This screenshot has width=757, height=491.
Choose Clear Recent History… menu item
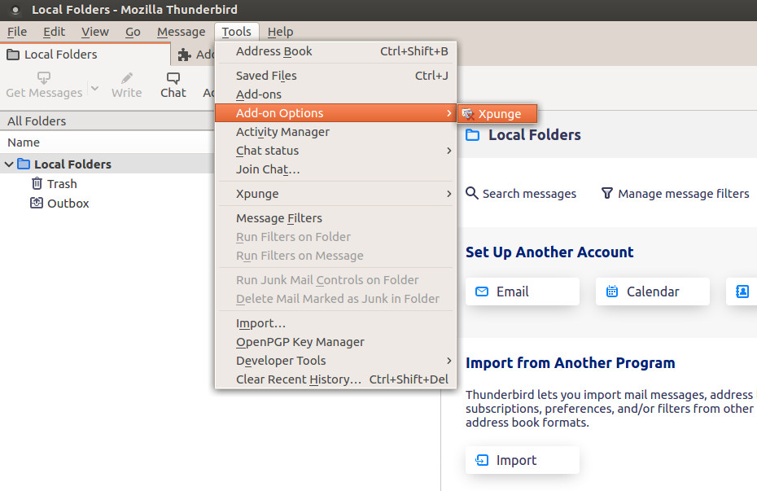(x=335, y=379)
